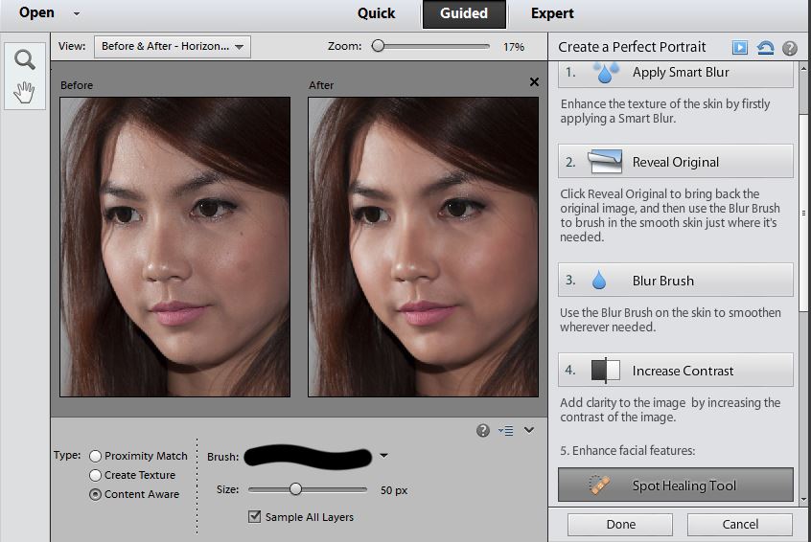This screenshot has width=811, height=542.
Task: Click the reset panel arrow icon
Action: coord(765,48)
